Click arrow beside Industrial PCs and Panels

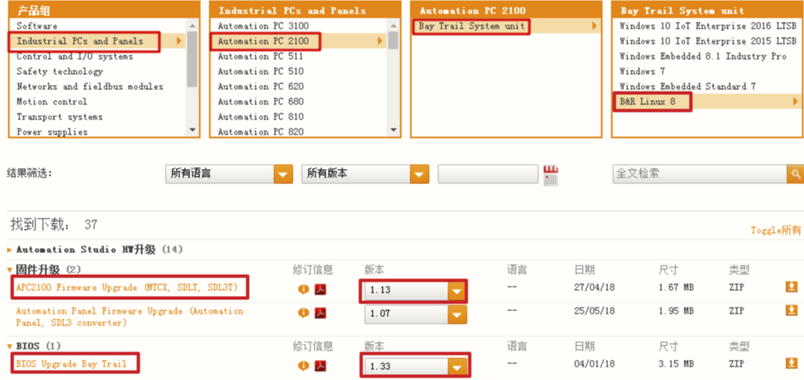(x=179, y=41)
